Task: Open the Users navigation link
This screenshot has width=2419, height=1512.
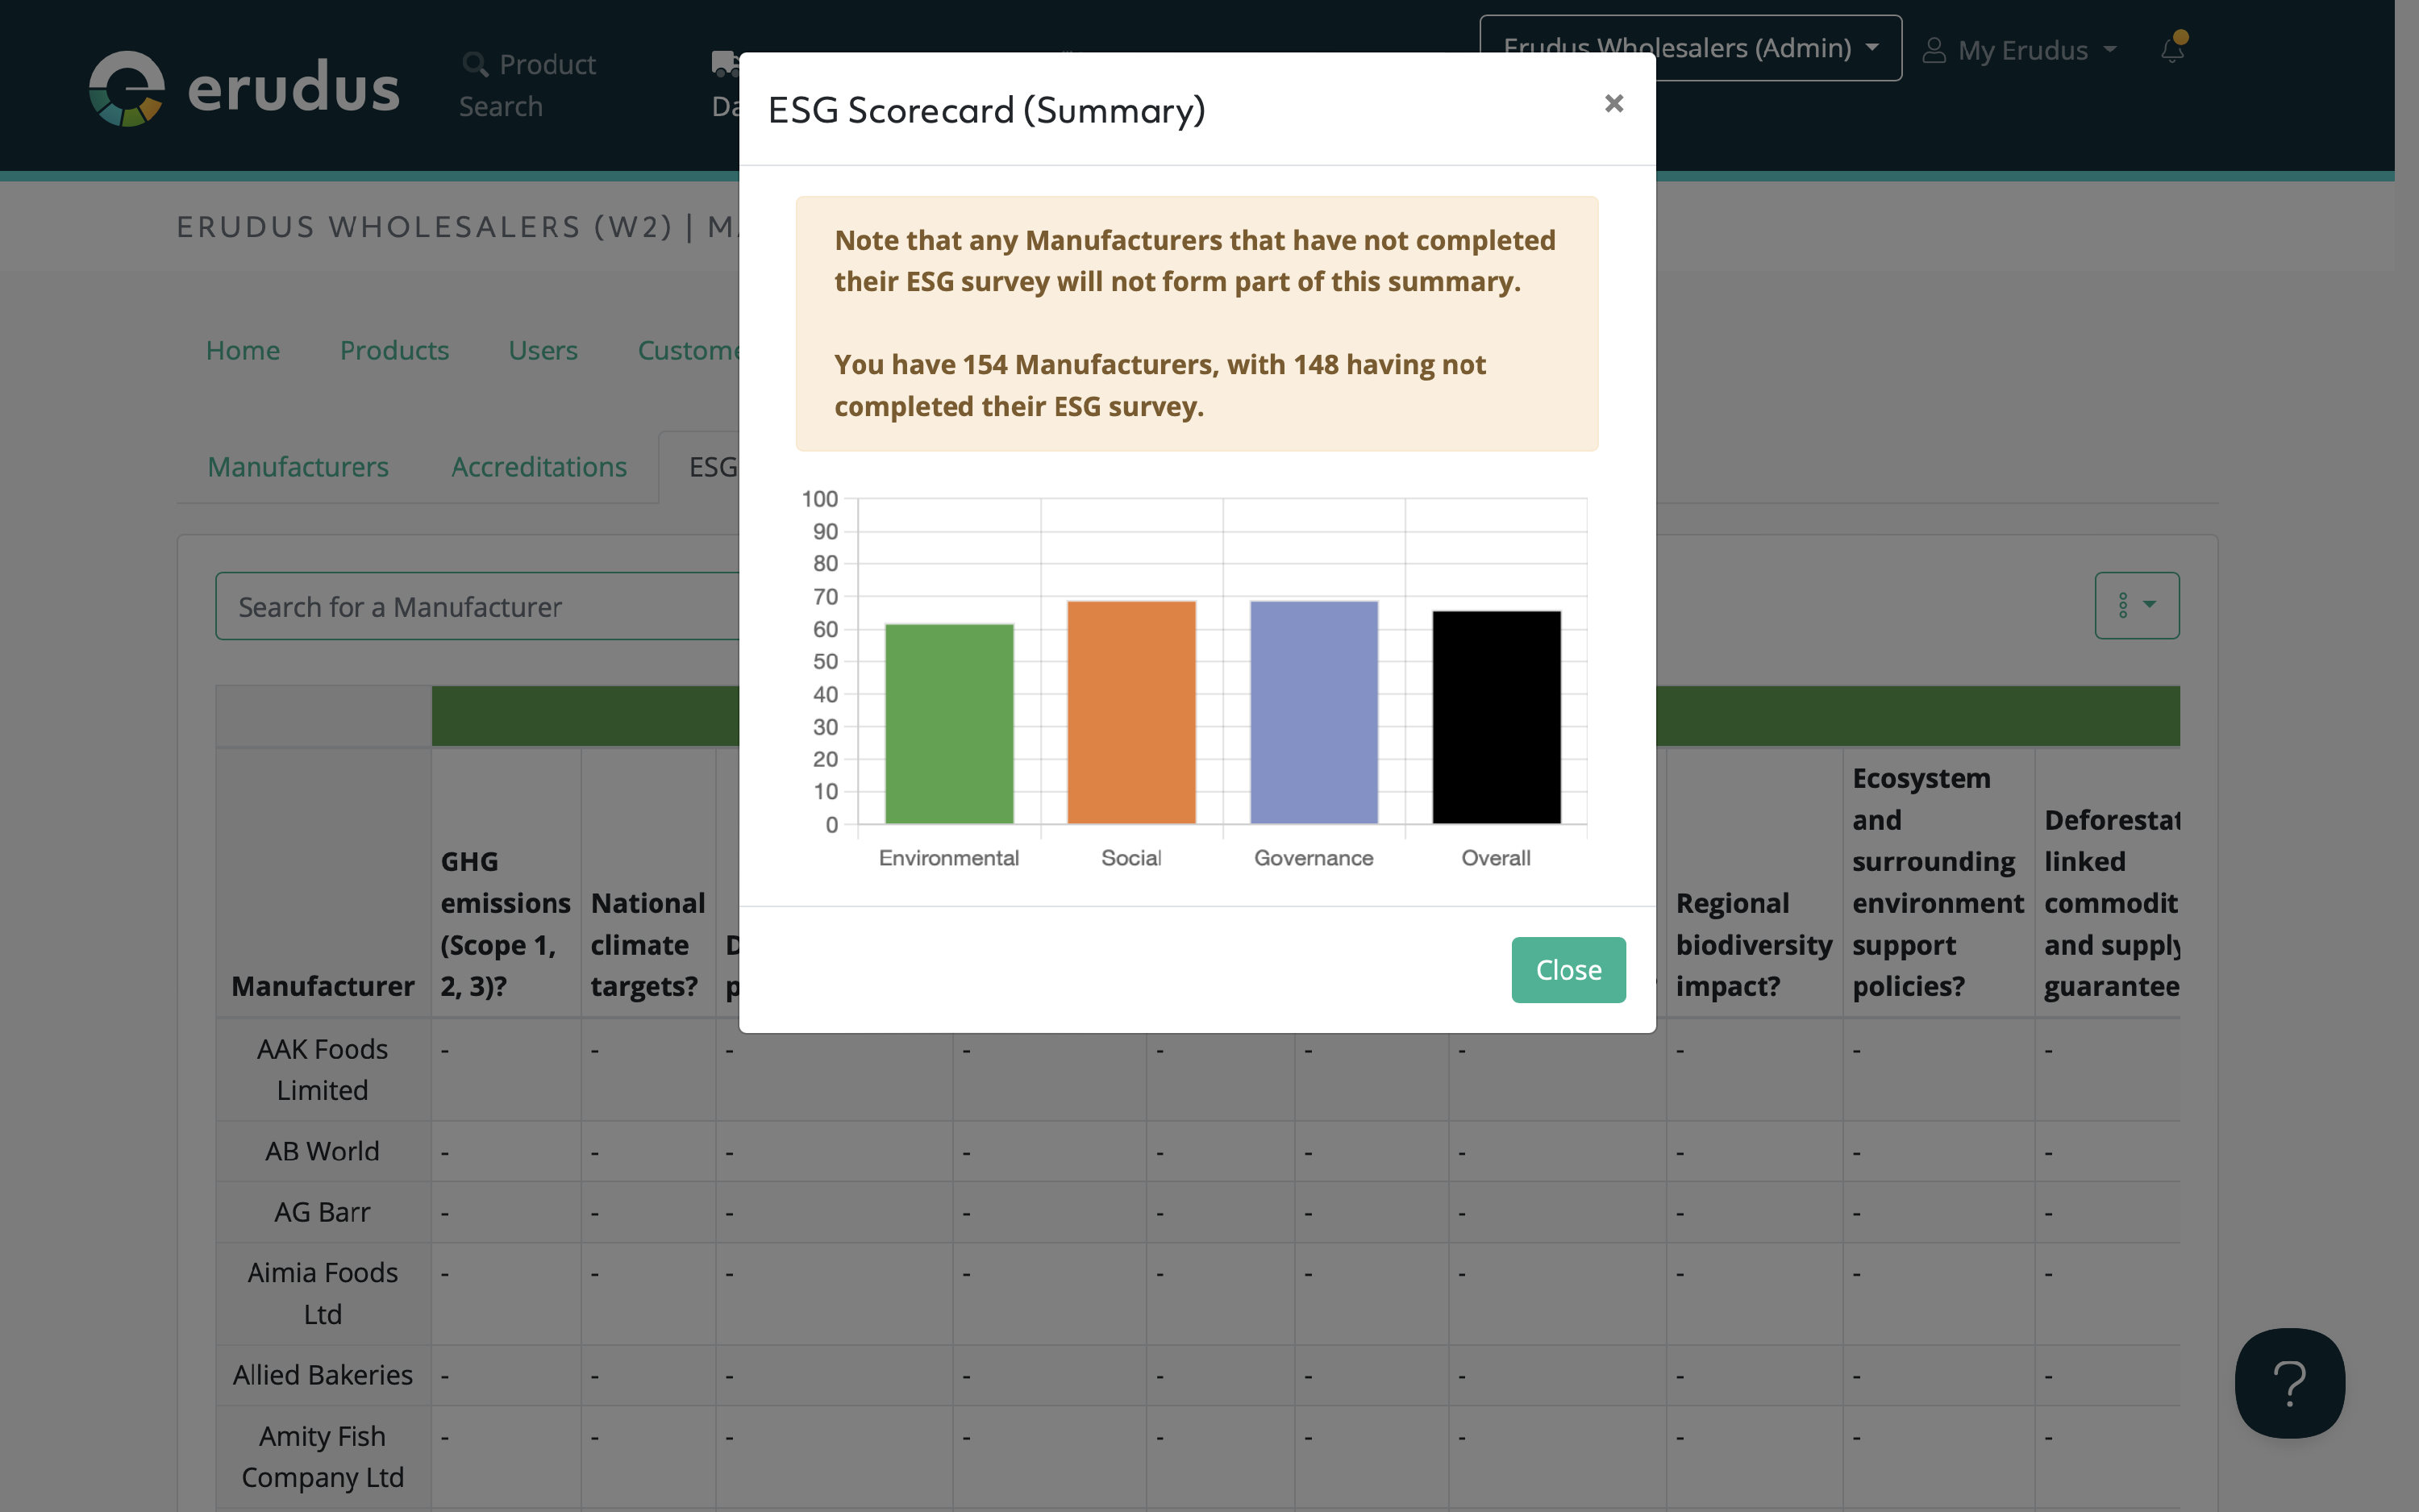Action: click(x=543, y=350)
